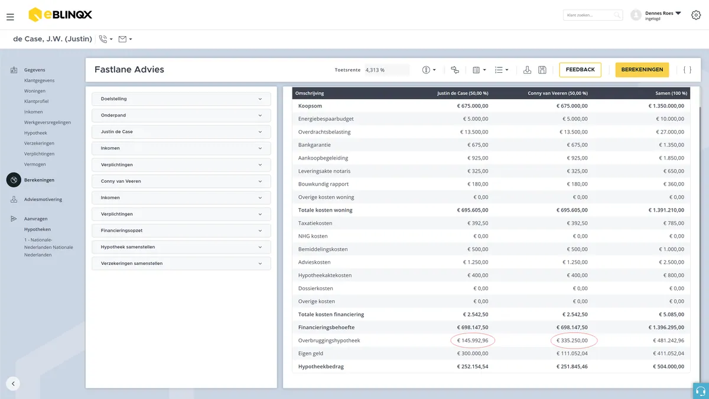Open the headset support widget
Screen dimensions: 709x399
[701, 391]
